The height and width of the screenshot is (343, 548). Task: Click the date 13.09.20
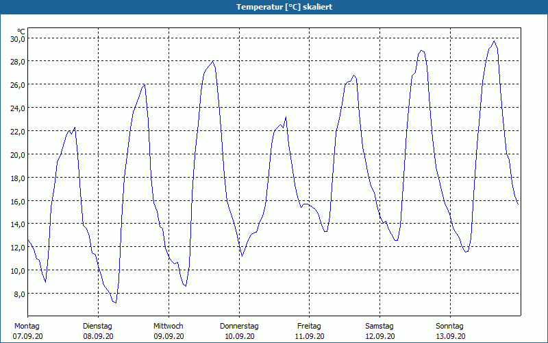pos(451,337)
